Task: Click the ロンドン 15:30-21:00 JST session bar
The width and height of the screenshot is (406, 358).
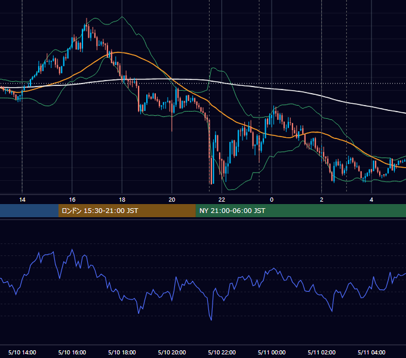Action: tap(127, 211)
